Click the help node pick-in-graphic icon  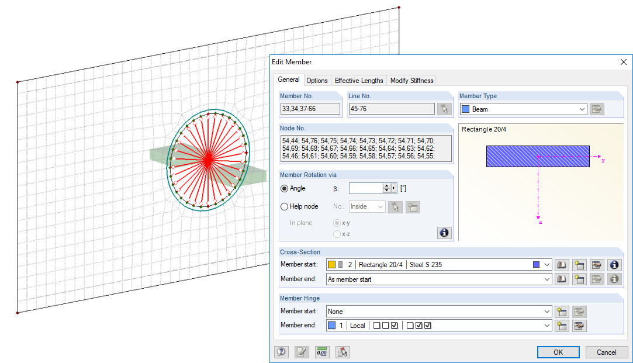(x=395, y=207)
